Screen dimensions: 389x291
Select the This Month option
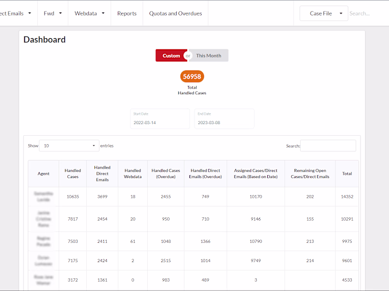(209, 55)
